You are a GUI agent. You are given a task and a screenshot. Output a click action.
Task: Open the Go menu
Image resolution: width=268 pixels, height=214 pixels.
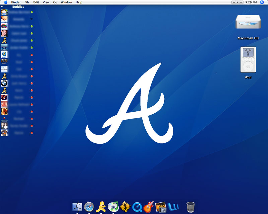(x=55, y=2)
